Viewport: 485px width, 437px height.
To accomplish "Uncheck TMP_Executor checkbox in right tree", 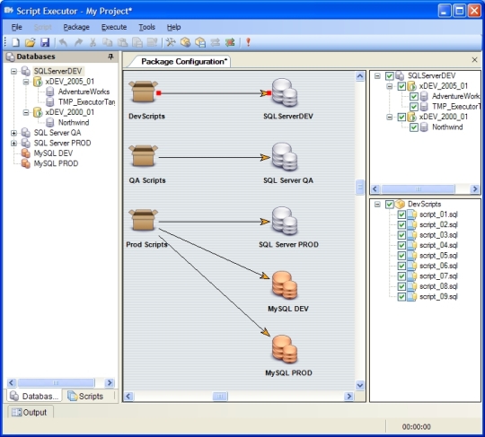I will [x=414, y=107].
